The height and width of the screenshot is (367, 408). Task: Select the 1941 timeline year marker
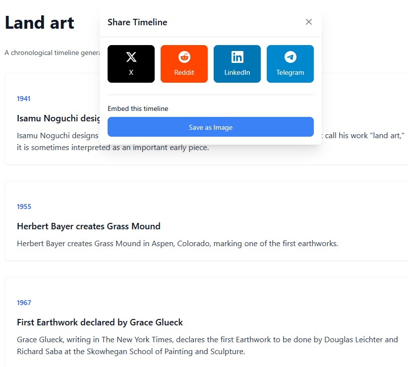tap(24, 99)
